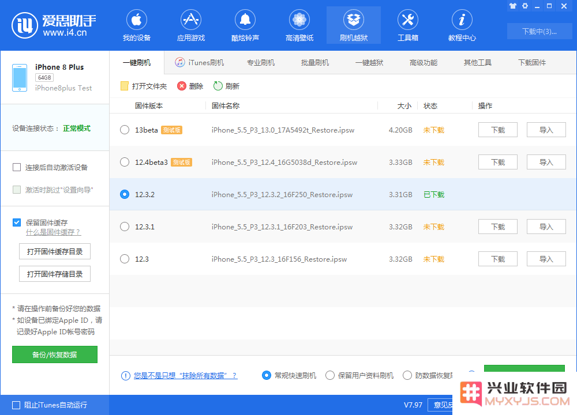
Task: Select firmware 12.3.1 radio button
Action: pyautogui.click(x=125, y=227)
